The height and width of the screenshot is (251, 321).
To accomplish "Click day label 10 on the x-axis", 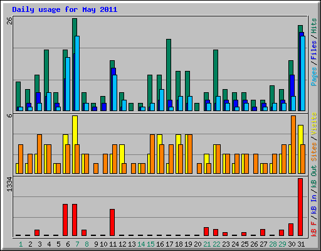I will 103,244.
